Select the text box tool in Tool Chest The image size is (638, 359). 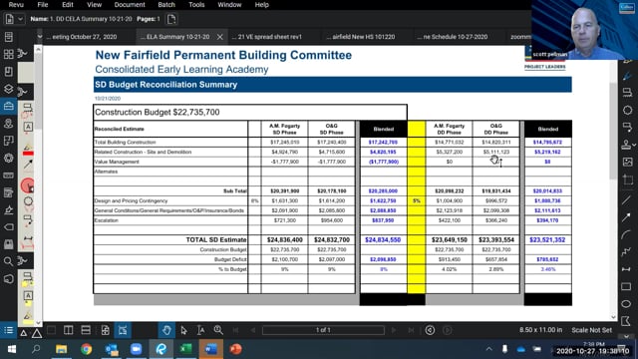[x=28, y=127]
